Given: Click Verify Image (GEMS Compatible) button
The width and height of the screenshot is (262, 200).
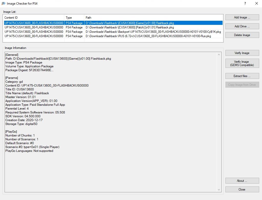Looking at the screenshot, I should point(242,63).
